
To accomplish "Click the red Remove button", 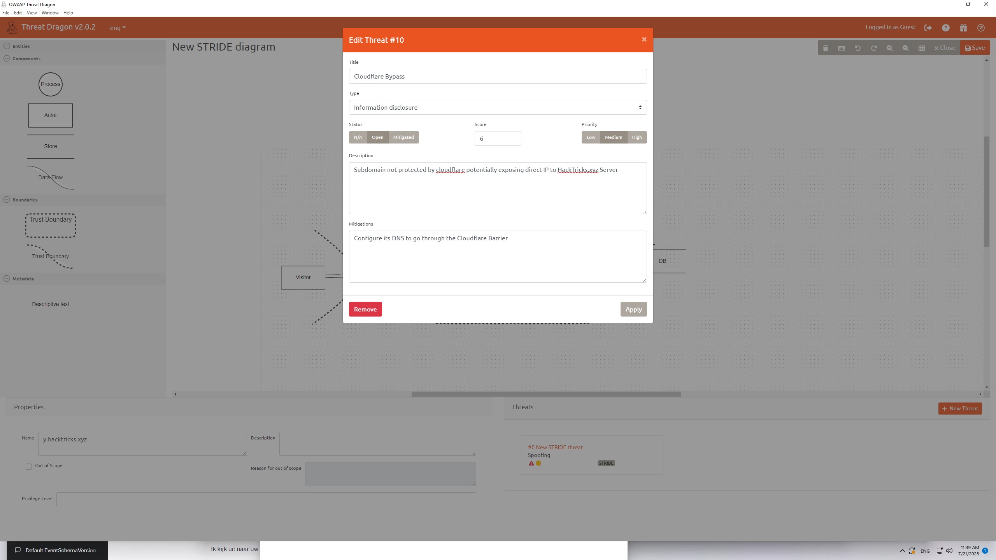I will 365,309.
